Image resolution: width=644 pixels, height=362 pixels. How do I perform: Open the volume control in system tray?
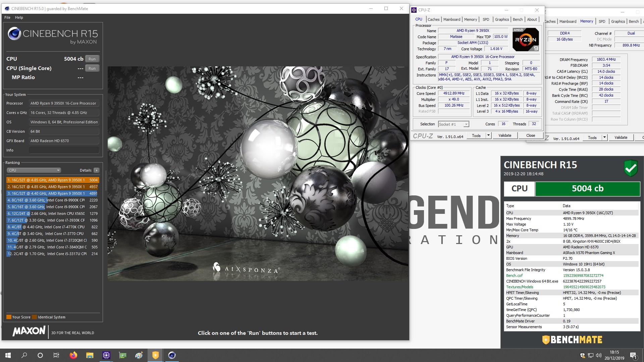coord(599,355)
